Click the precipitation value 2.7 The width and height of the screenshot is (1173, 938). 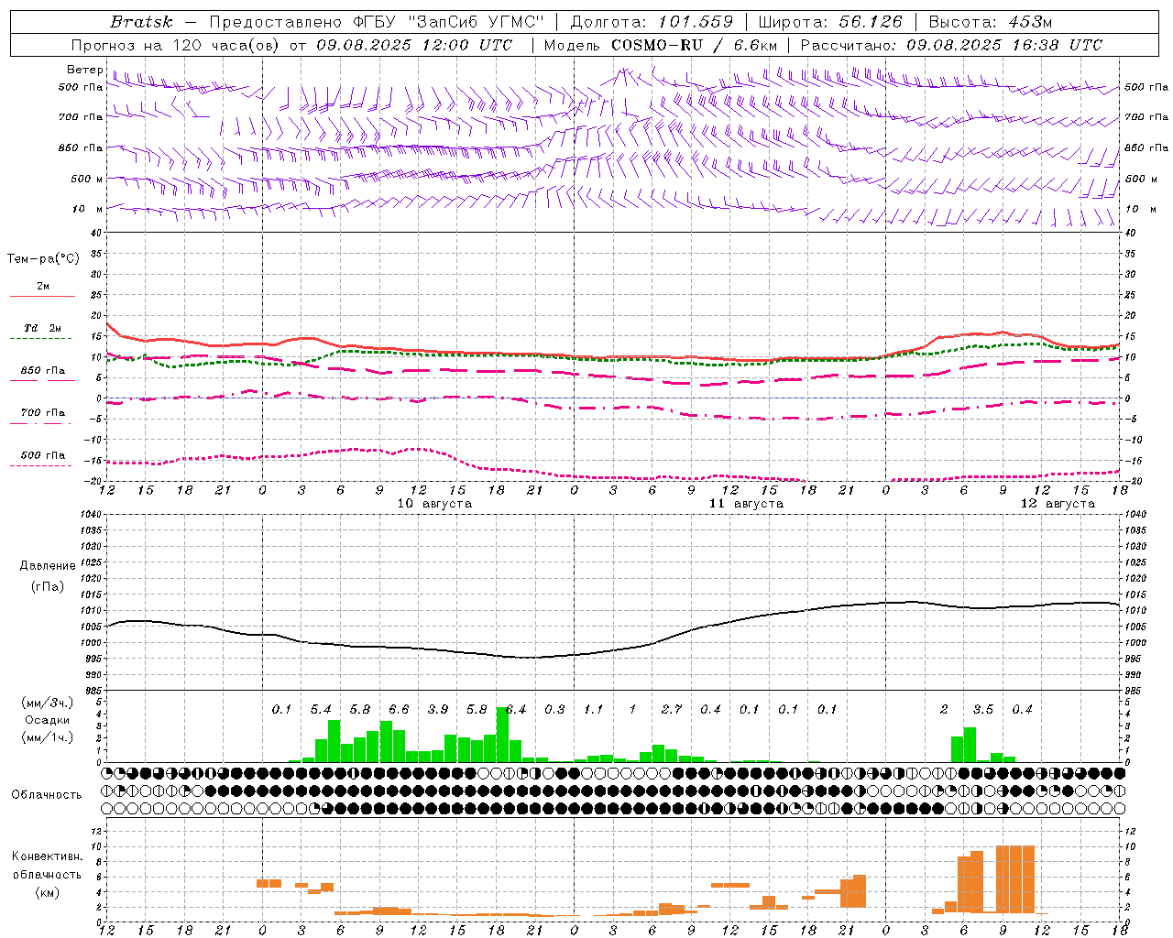point(672,709)
